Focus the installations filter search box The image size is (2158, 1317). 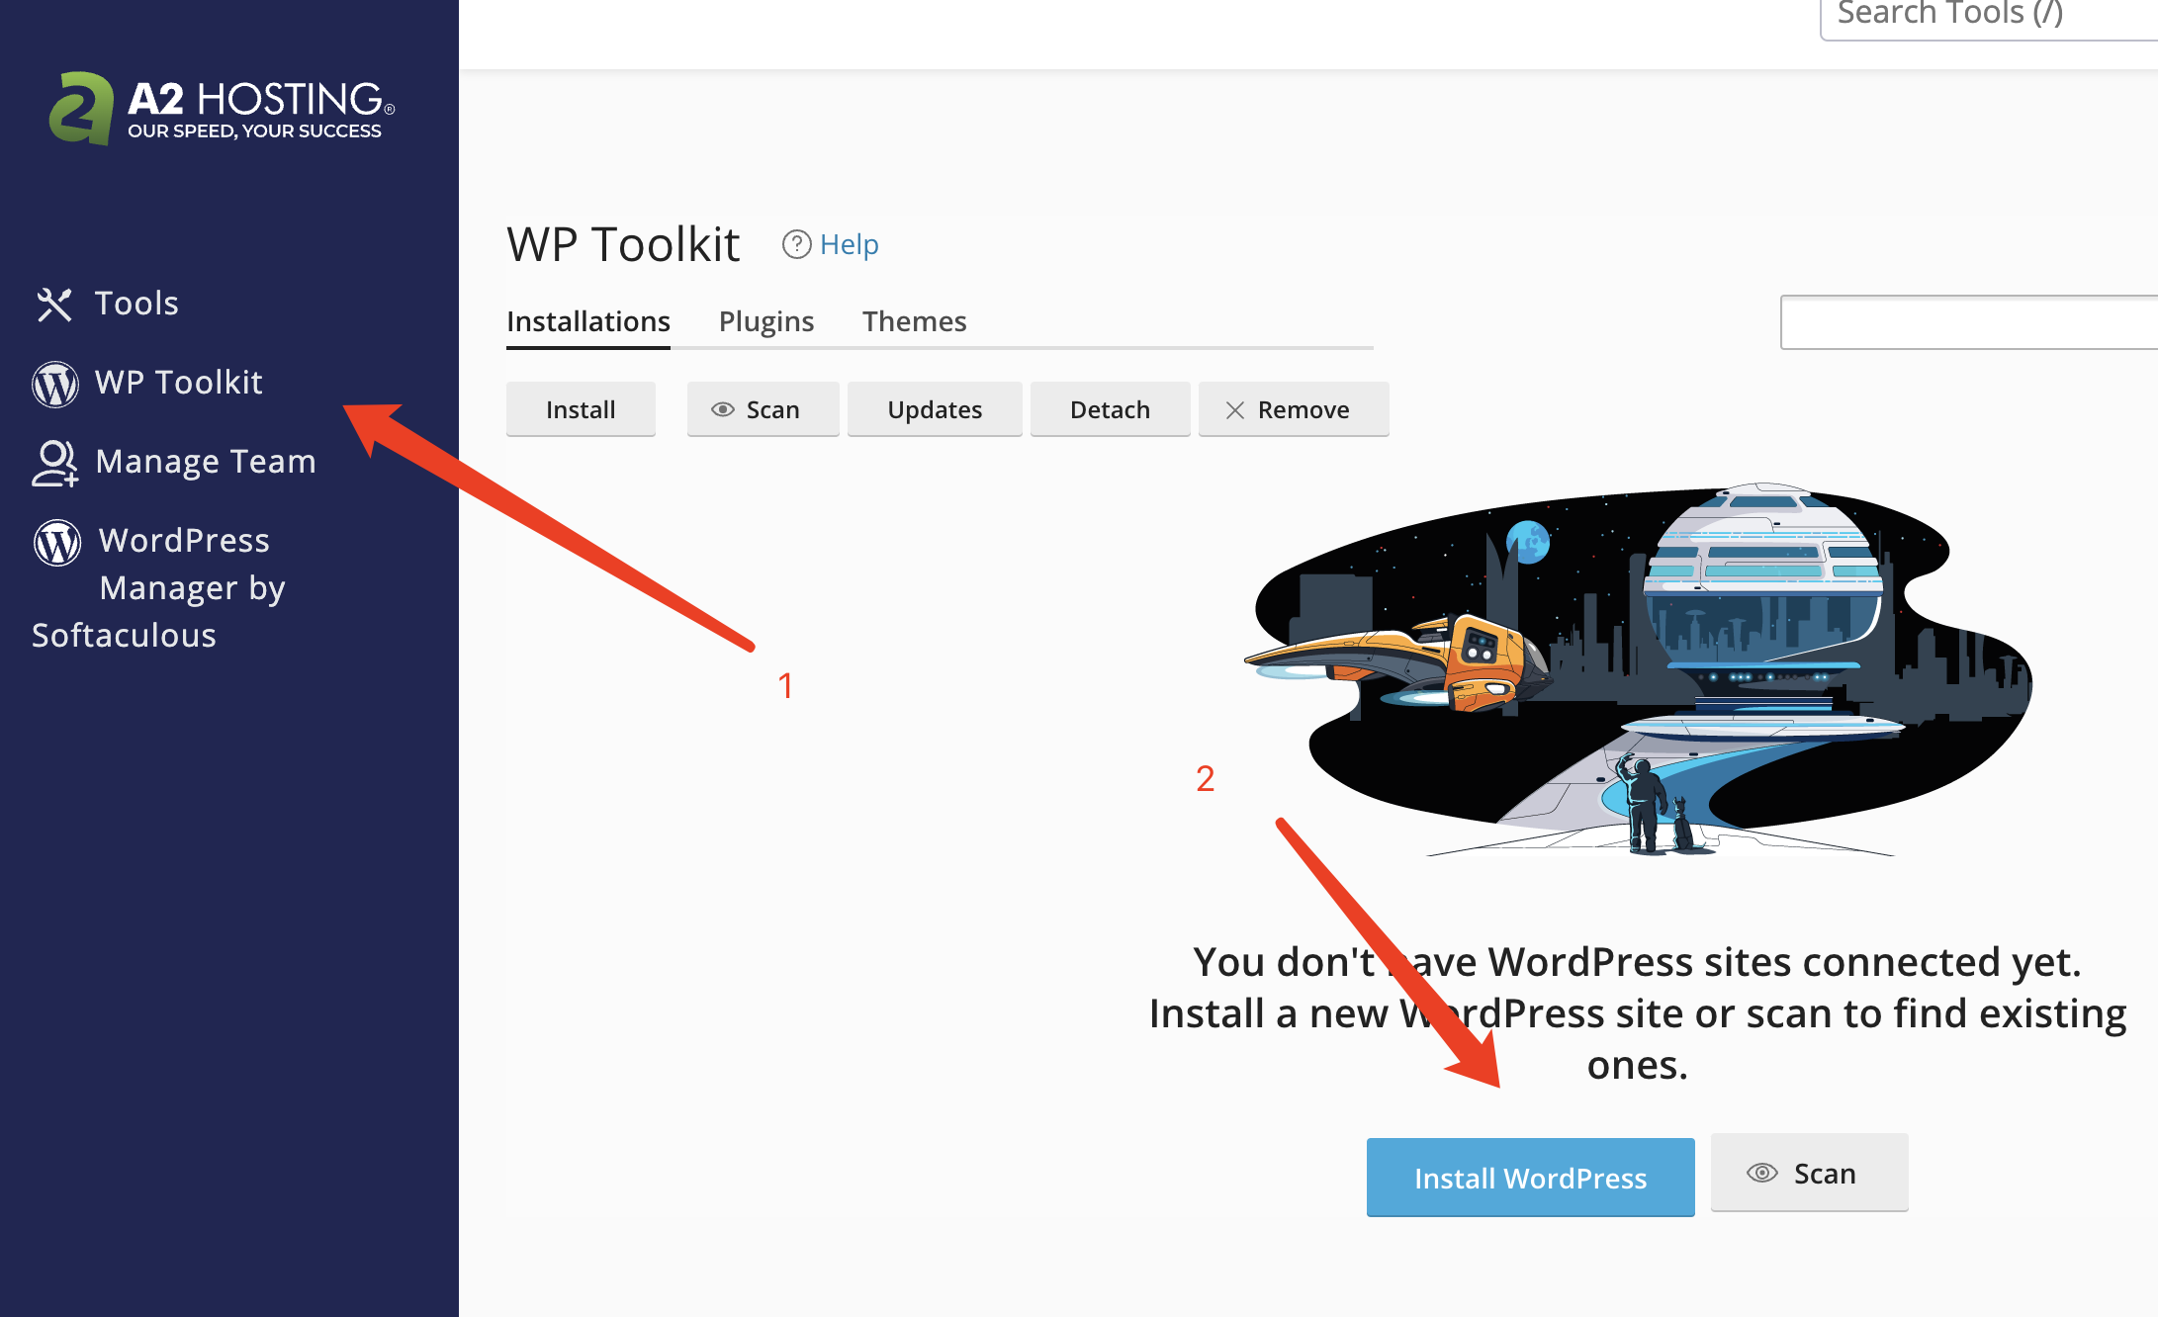tap(1969, 322)
